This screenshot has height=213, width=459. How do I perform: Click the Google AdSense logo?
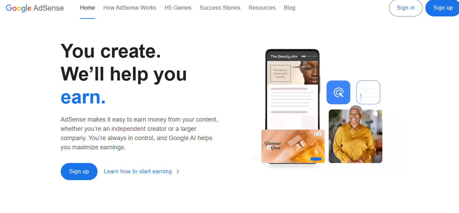(35, 8)
